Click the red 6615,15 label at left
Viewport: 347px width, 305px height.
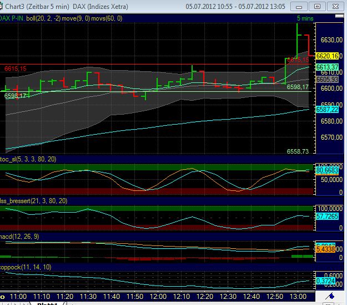[x=16, y=68]
